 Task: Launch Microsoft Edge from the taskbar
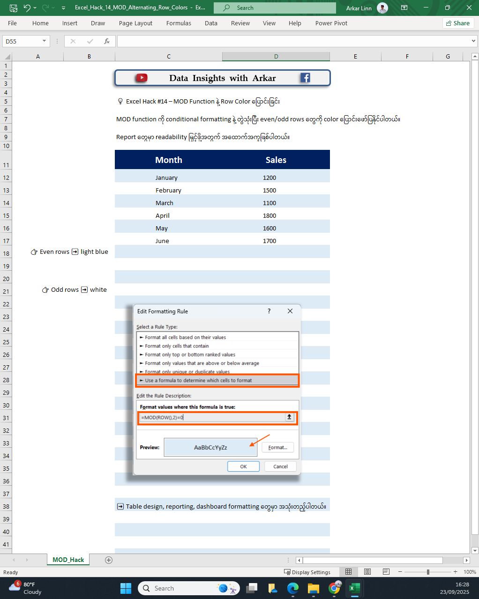coord(293,588)
